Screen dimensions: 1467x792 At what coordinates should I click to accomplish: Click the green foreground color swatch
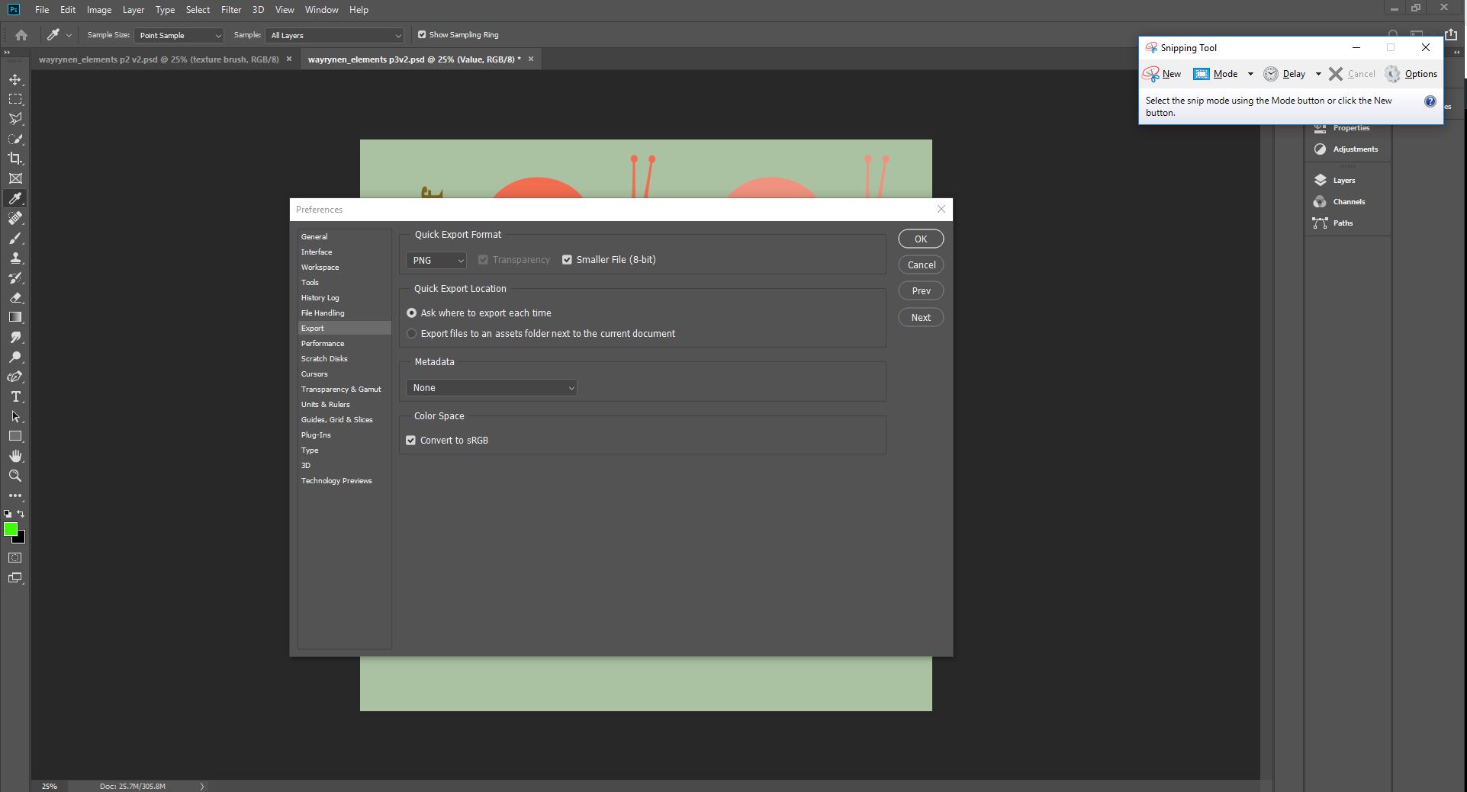[10, 529]
